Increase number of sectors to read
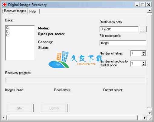154x122 pixels. 144,62
